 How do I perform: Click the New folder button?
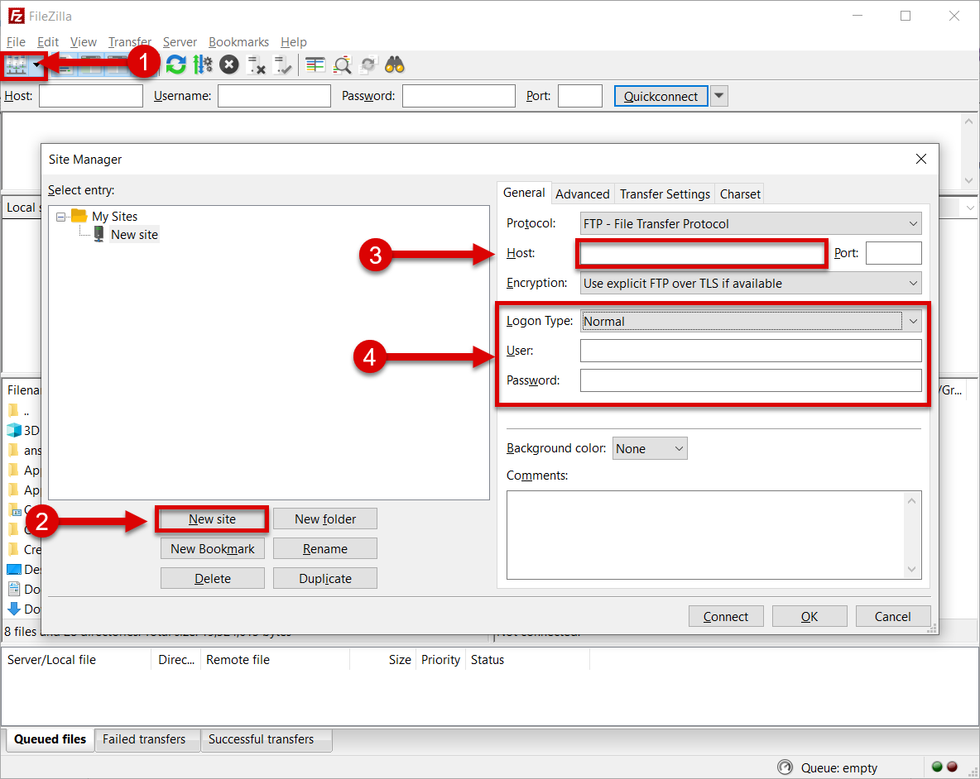(x=325, y=519)
